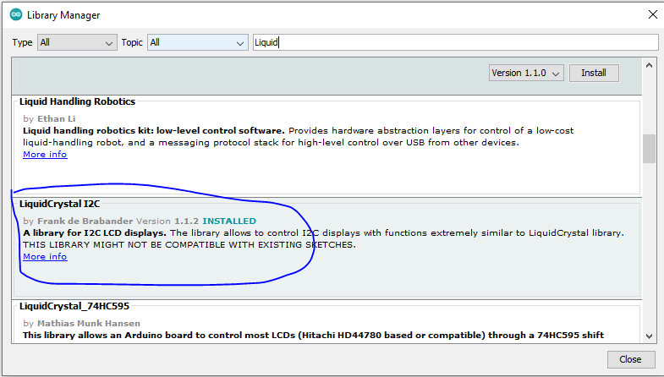Select the LiquidCrystal_74HC595 library title
The height and width of the screenshot is (377, 664).
click(x=74, y=306)
